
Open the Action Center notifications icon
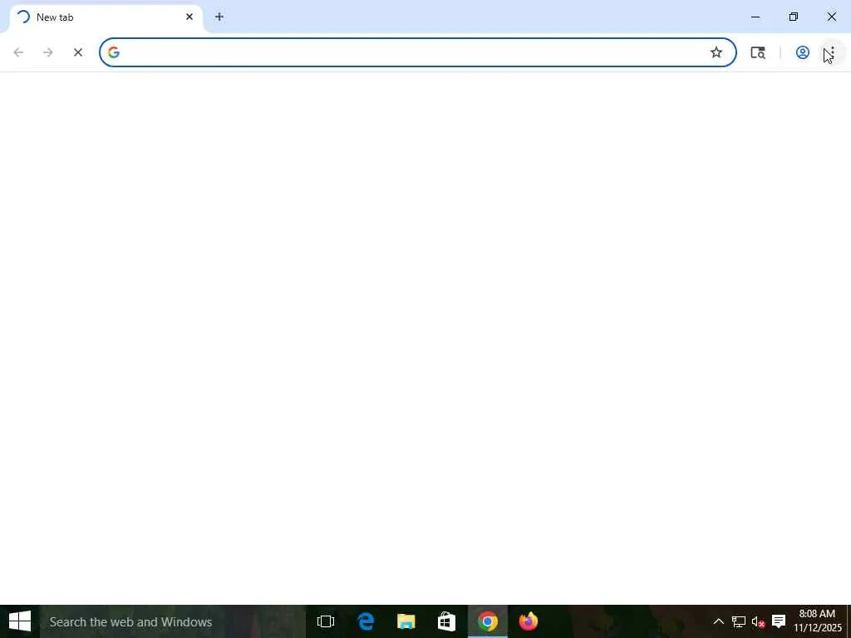coord(779,621)
